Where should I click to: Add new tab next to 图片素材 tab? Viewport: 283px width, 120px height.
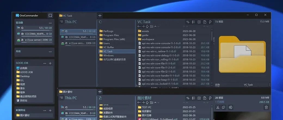[100, 92]
